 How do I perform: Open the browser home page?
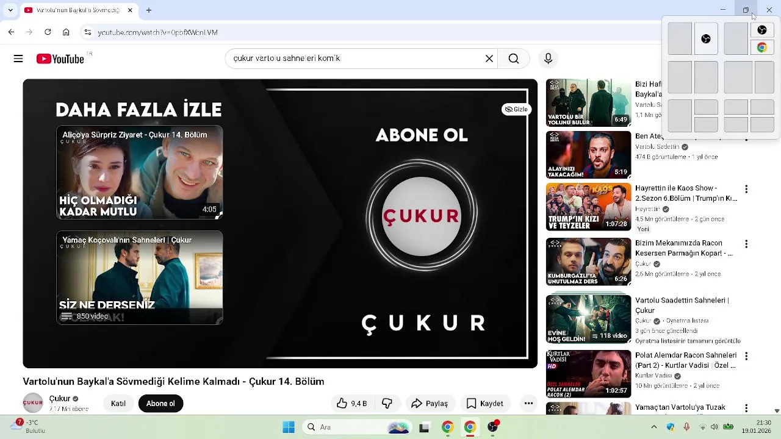click(x=66, y=32)
